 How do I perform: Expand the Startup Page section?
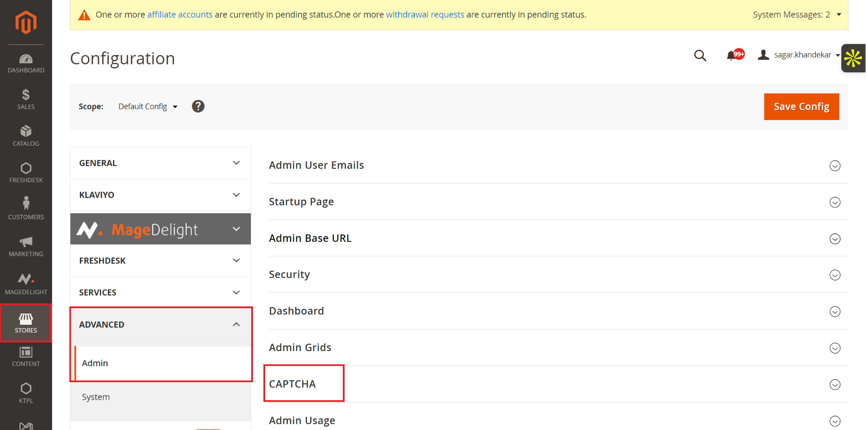click(558, 202)
